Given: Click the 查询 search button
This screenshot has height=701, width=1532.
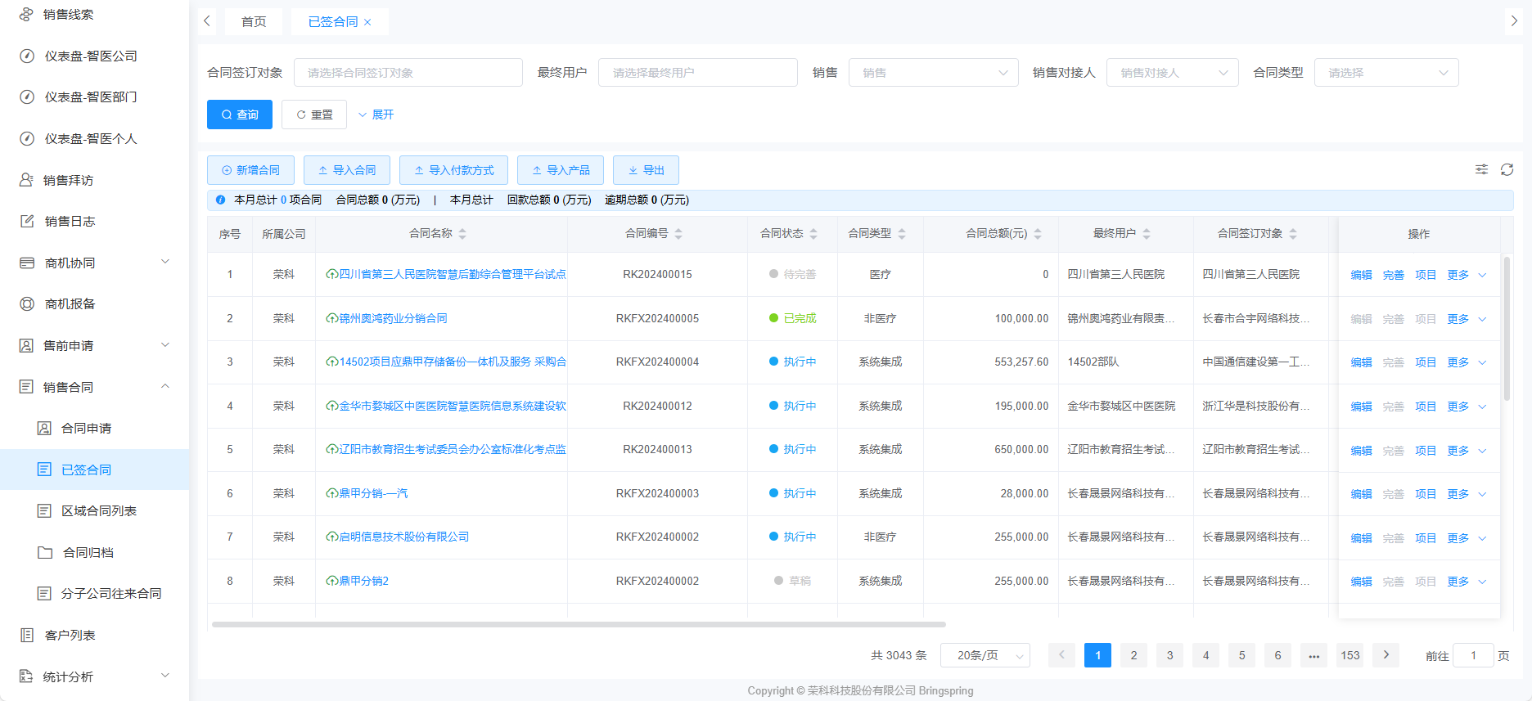Looking at the screenshot, I should pyautogui.click(x=240, y=115).
